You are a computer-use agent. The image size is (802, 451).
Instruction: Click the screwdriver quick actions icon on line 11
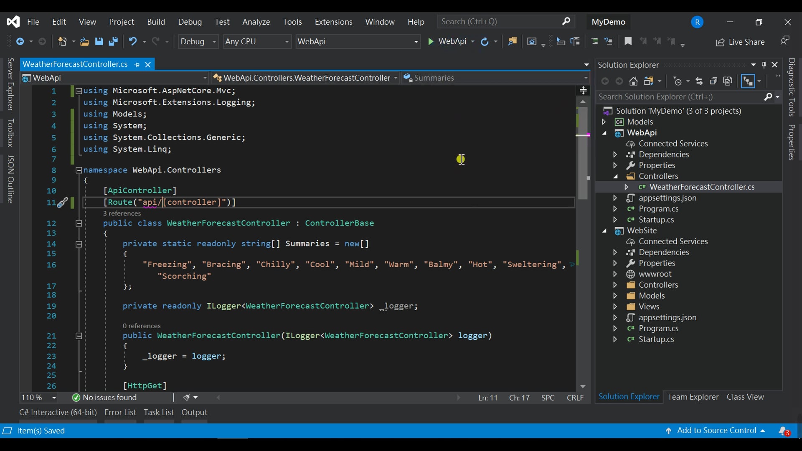62,203
